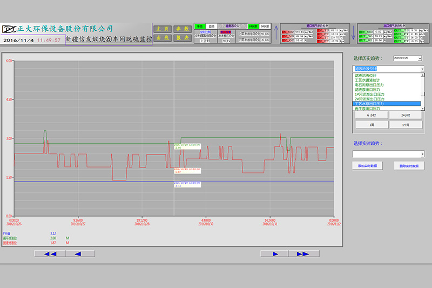Select the 1#水泵 pump toggle
This screenshot has height=288, width=432.
(x=252, y=26)
